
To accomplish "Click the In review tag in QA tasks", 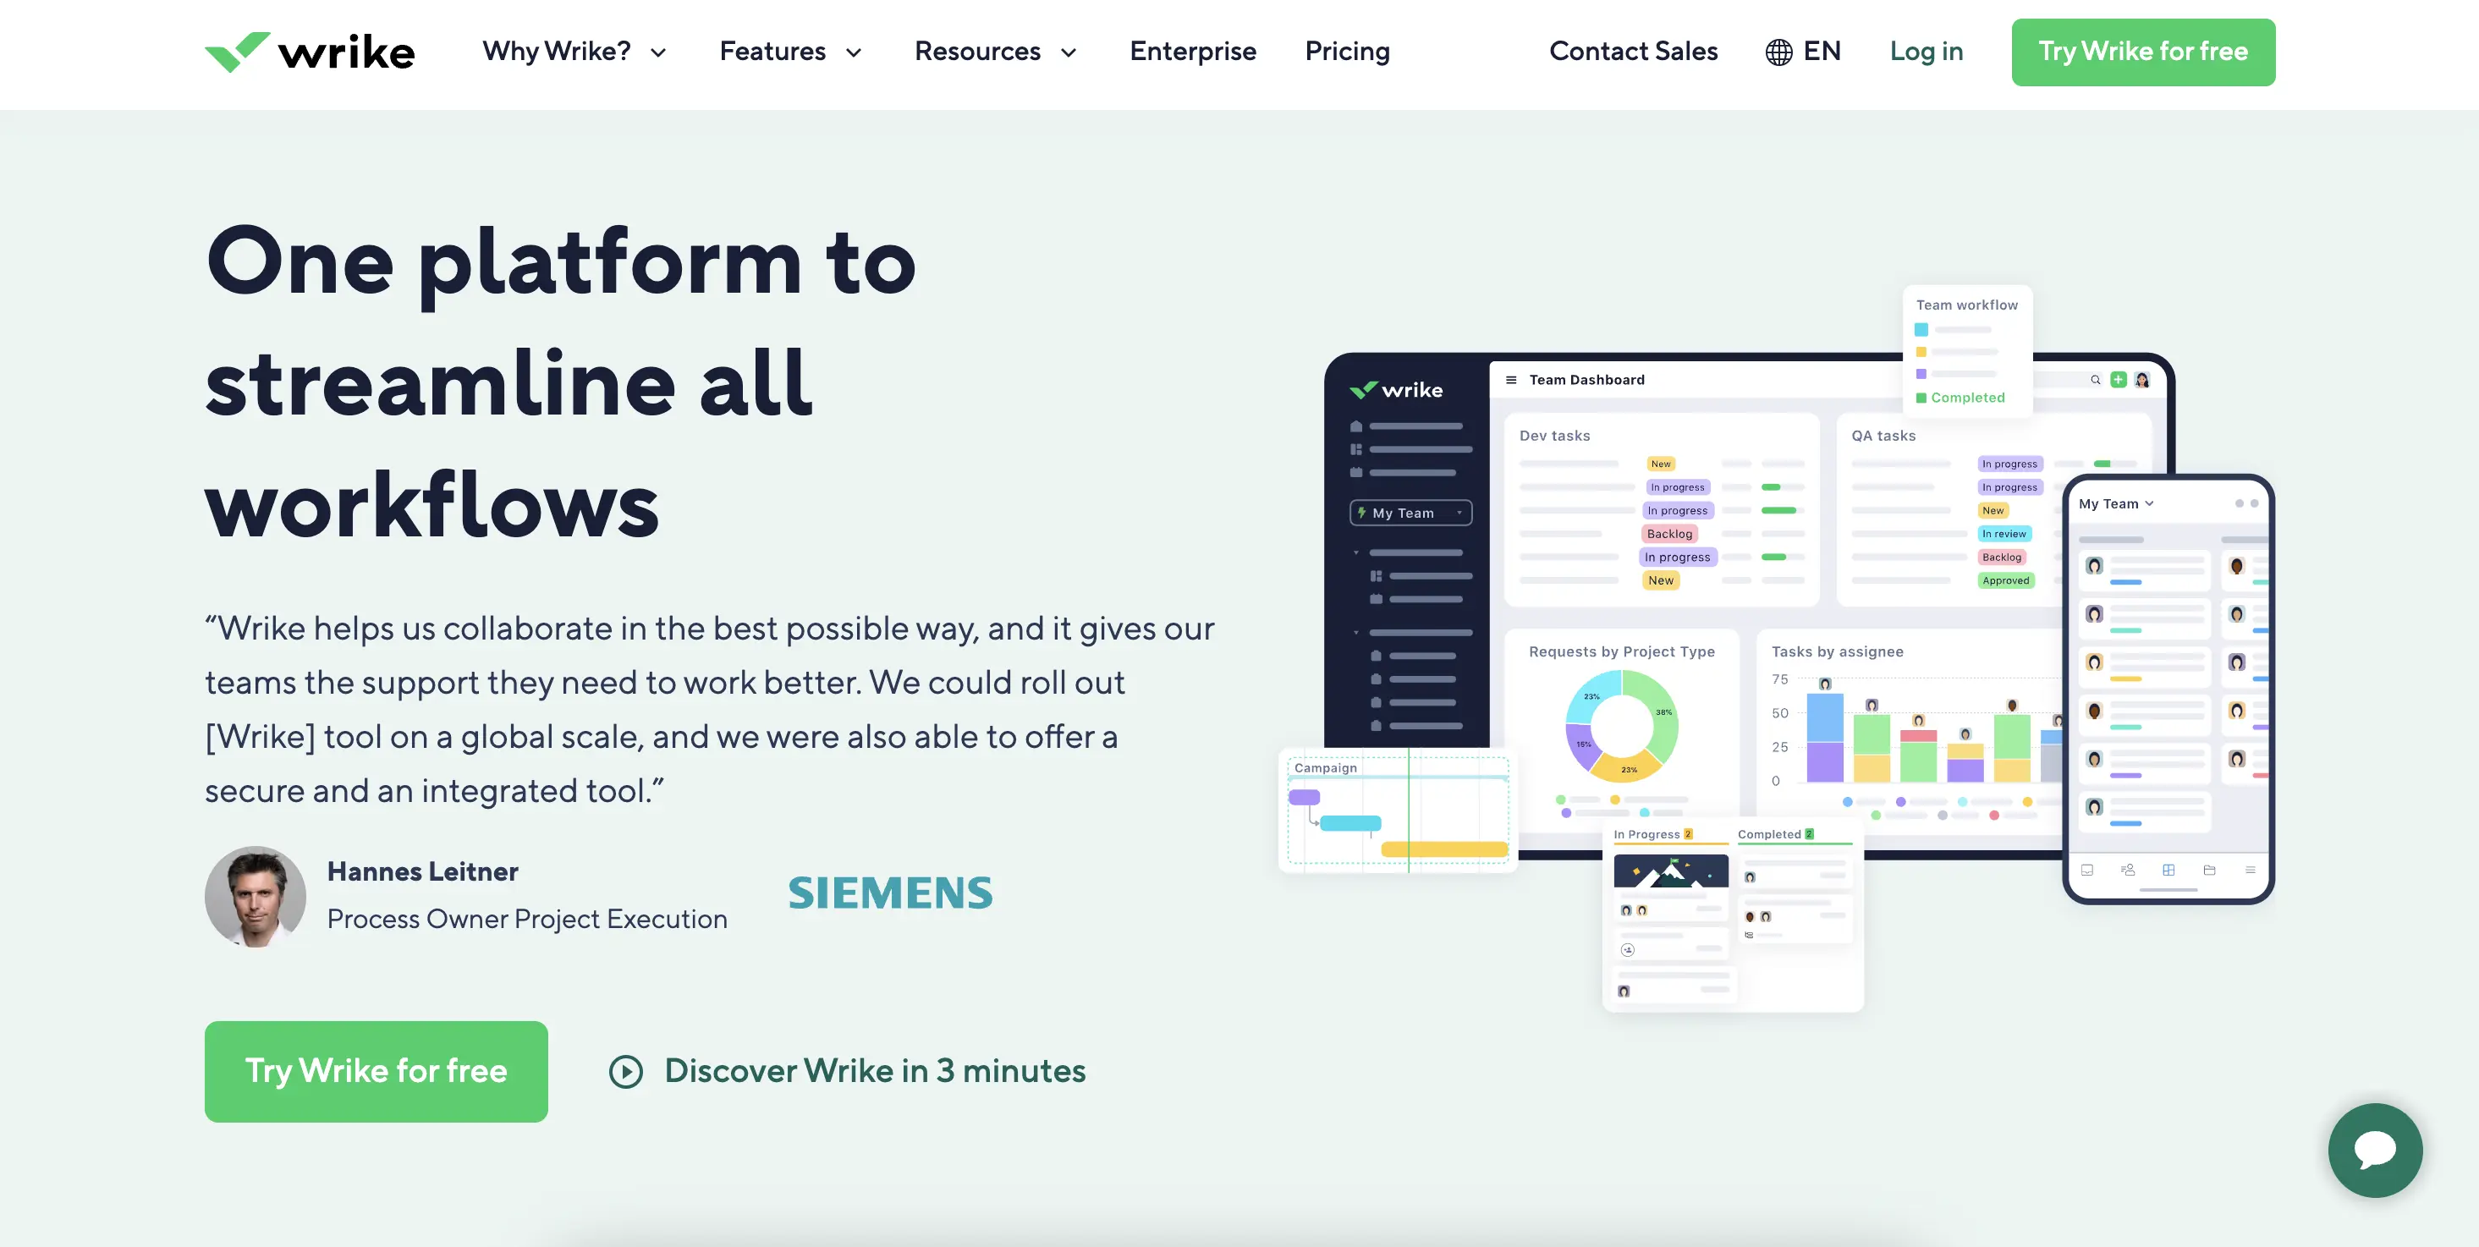I will [x=2004, y=534].
